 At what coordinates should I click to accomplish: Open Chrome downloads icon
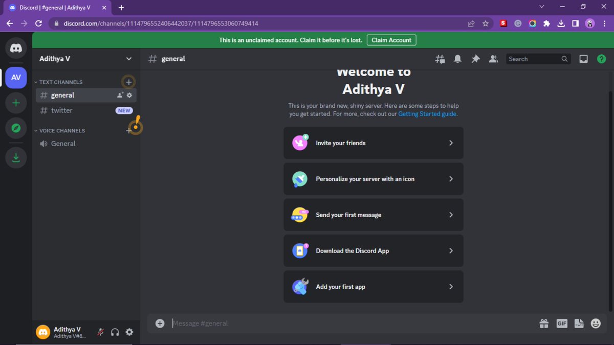tap(561, 24)
